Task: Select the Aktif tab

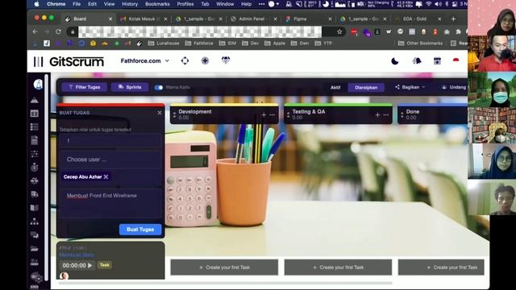Action: click(335, 88)
